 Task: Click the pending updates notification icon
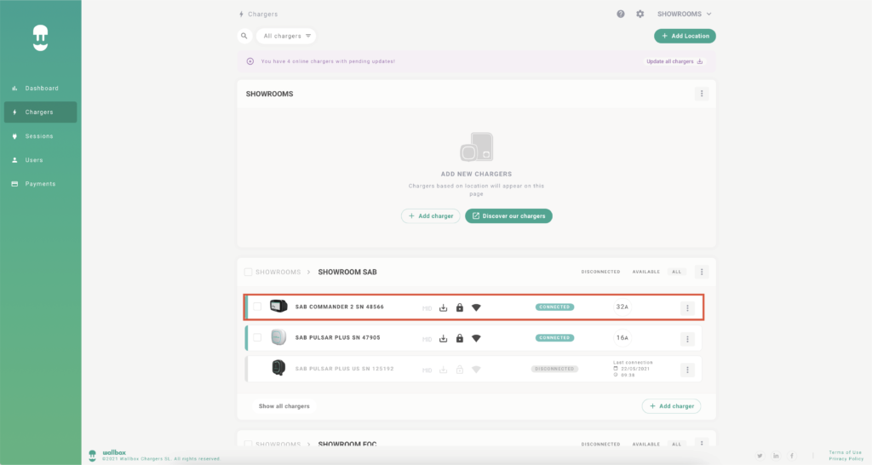point(250,61)
